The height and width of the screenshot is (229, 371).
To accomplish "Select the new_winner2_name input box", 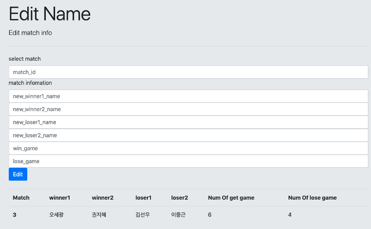I will point(188,109).
